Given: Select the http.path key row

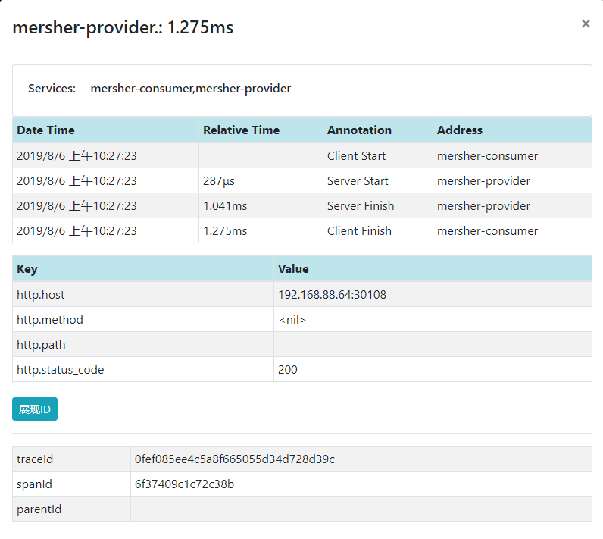Looking at the screenshot, I should pos(41,345).
